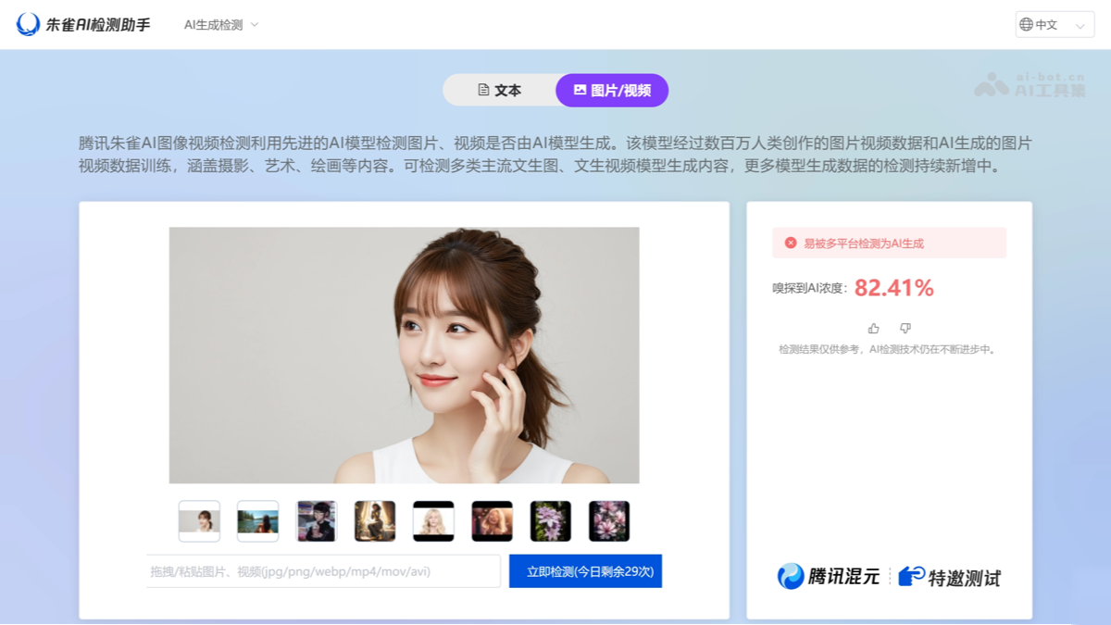Image resolution: width=1111 pixels, height=625 pixels.
Task: Click the 特邀测试 badge icon
Action: pos(912,577)
